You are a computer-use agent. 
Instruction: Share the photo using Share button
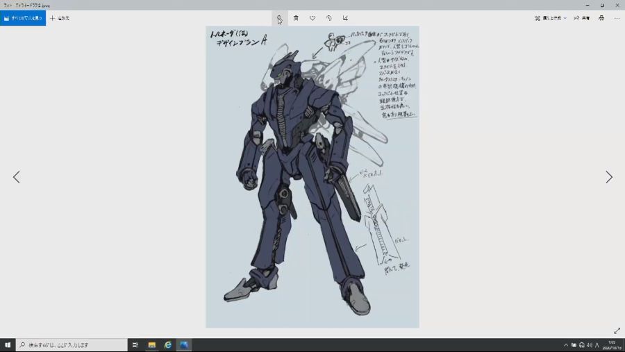click(582, 18)
